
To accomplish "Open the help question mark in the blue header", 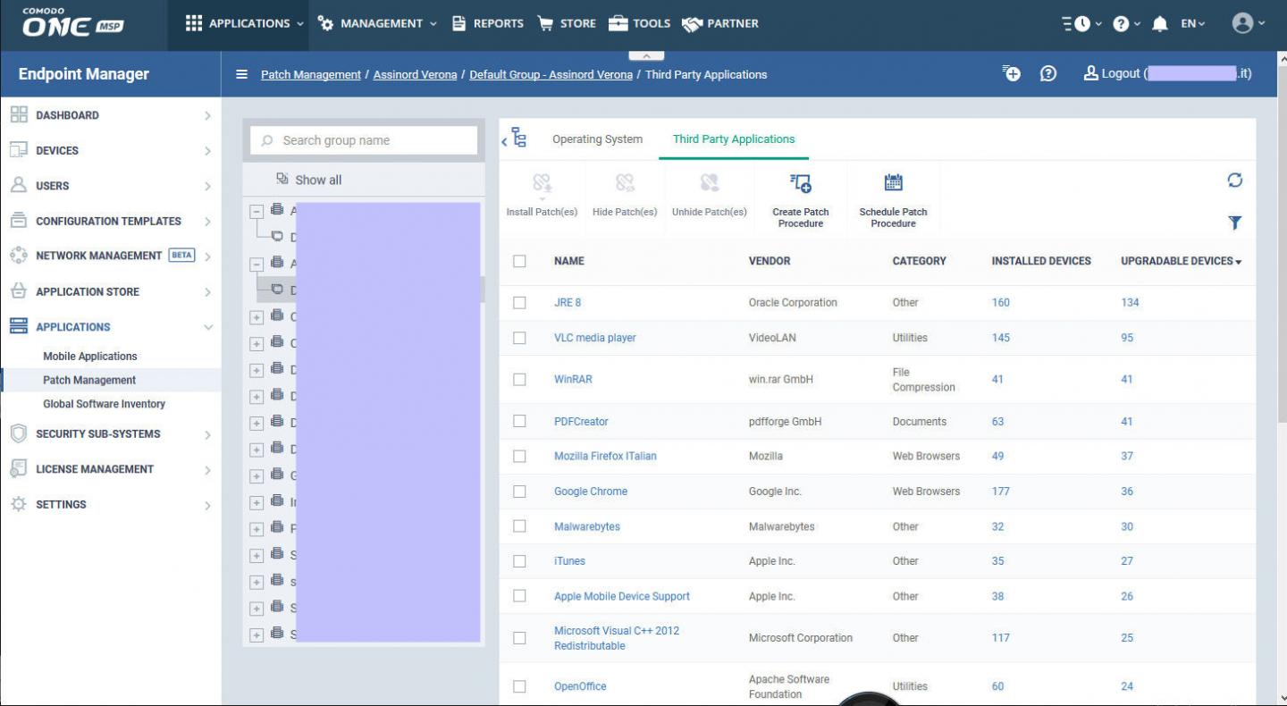I will [x=1048, y=74].
